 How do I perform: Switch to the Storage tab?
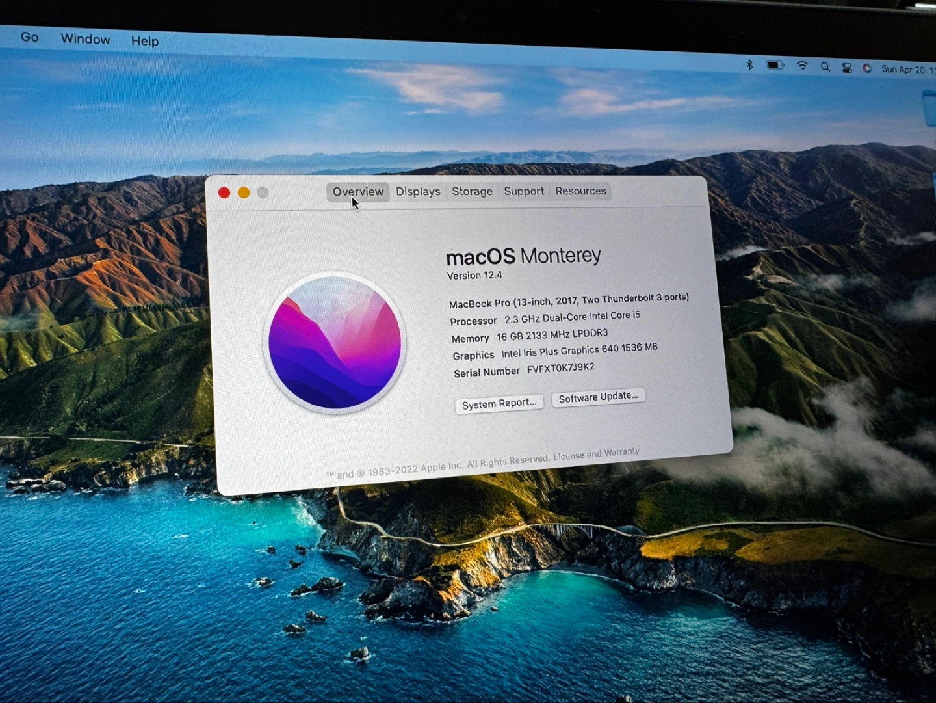(x=472, y=191)
